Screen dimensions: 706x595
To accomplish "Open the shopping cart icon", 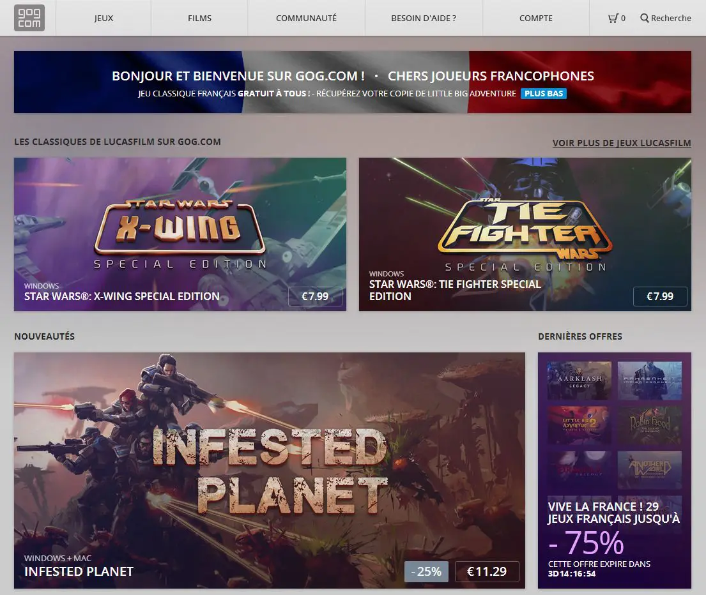I will point(613,19).
